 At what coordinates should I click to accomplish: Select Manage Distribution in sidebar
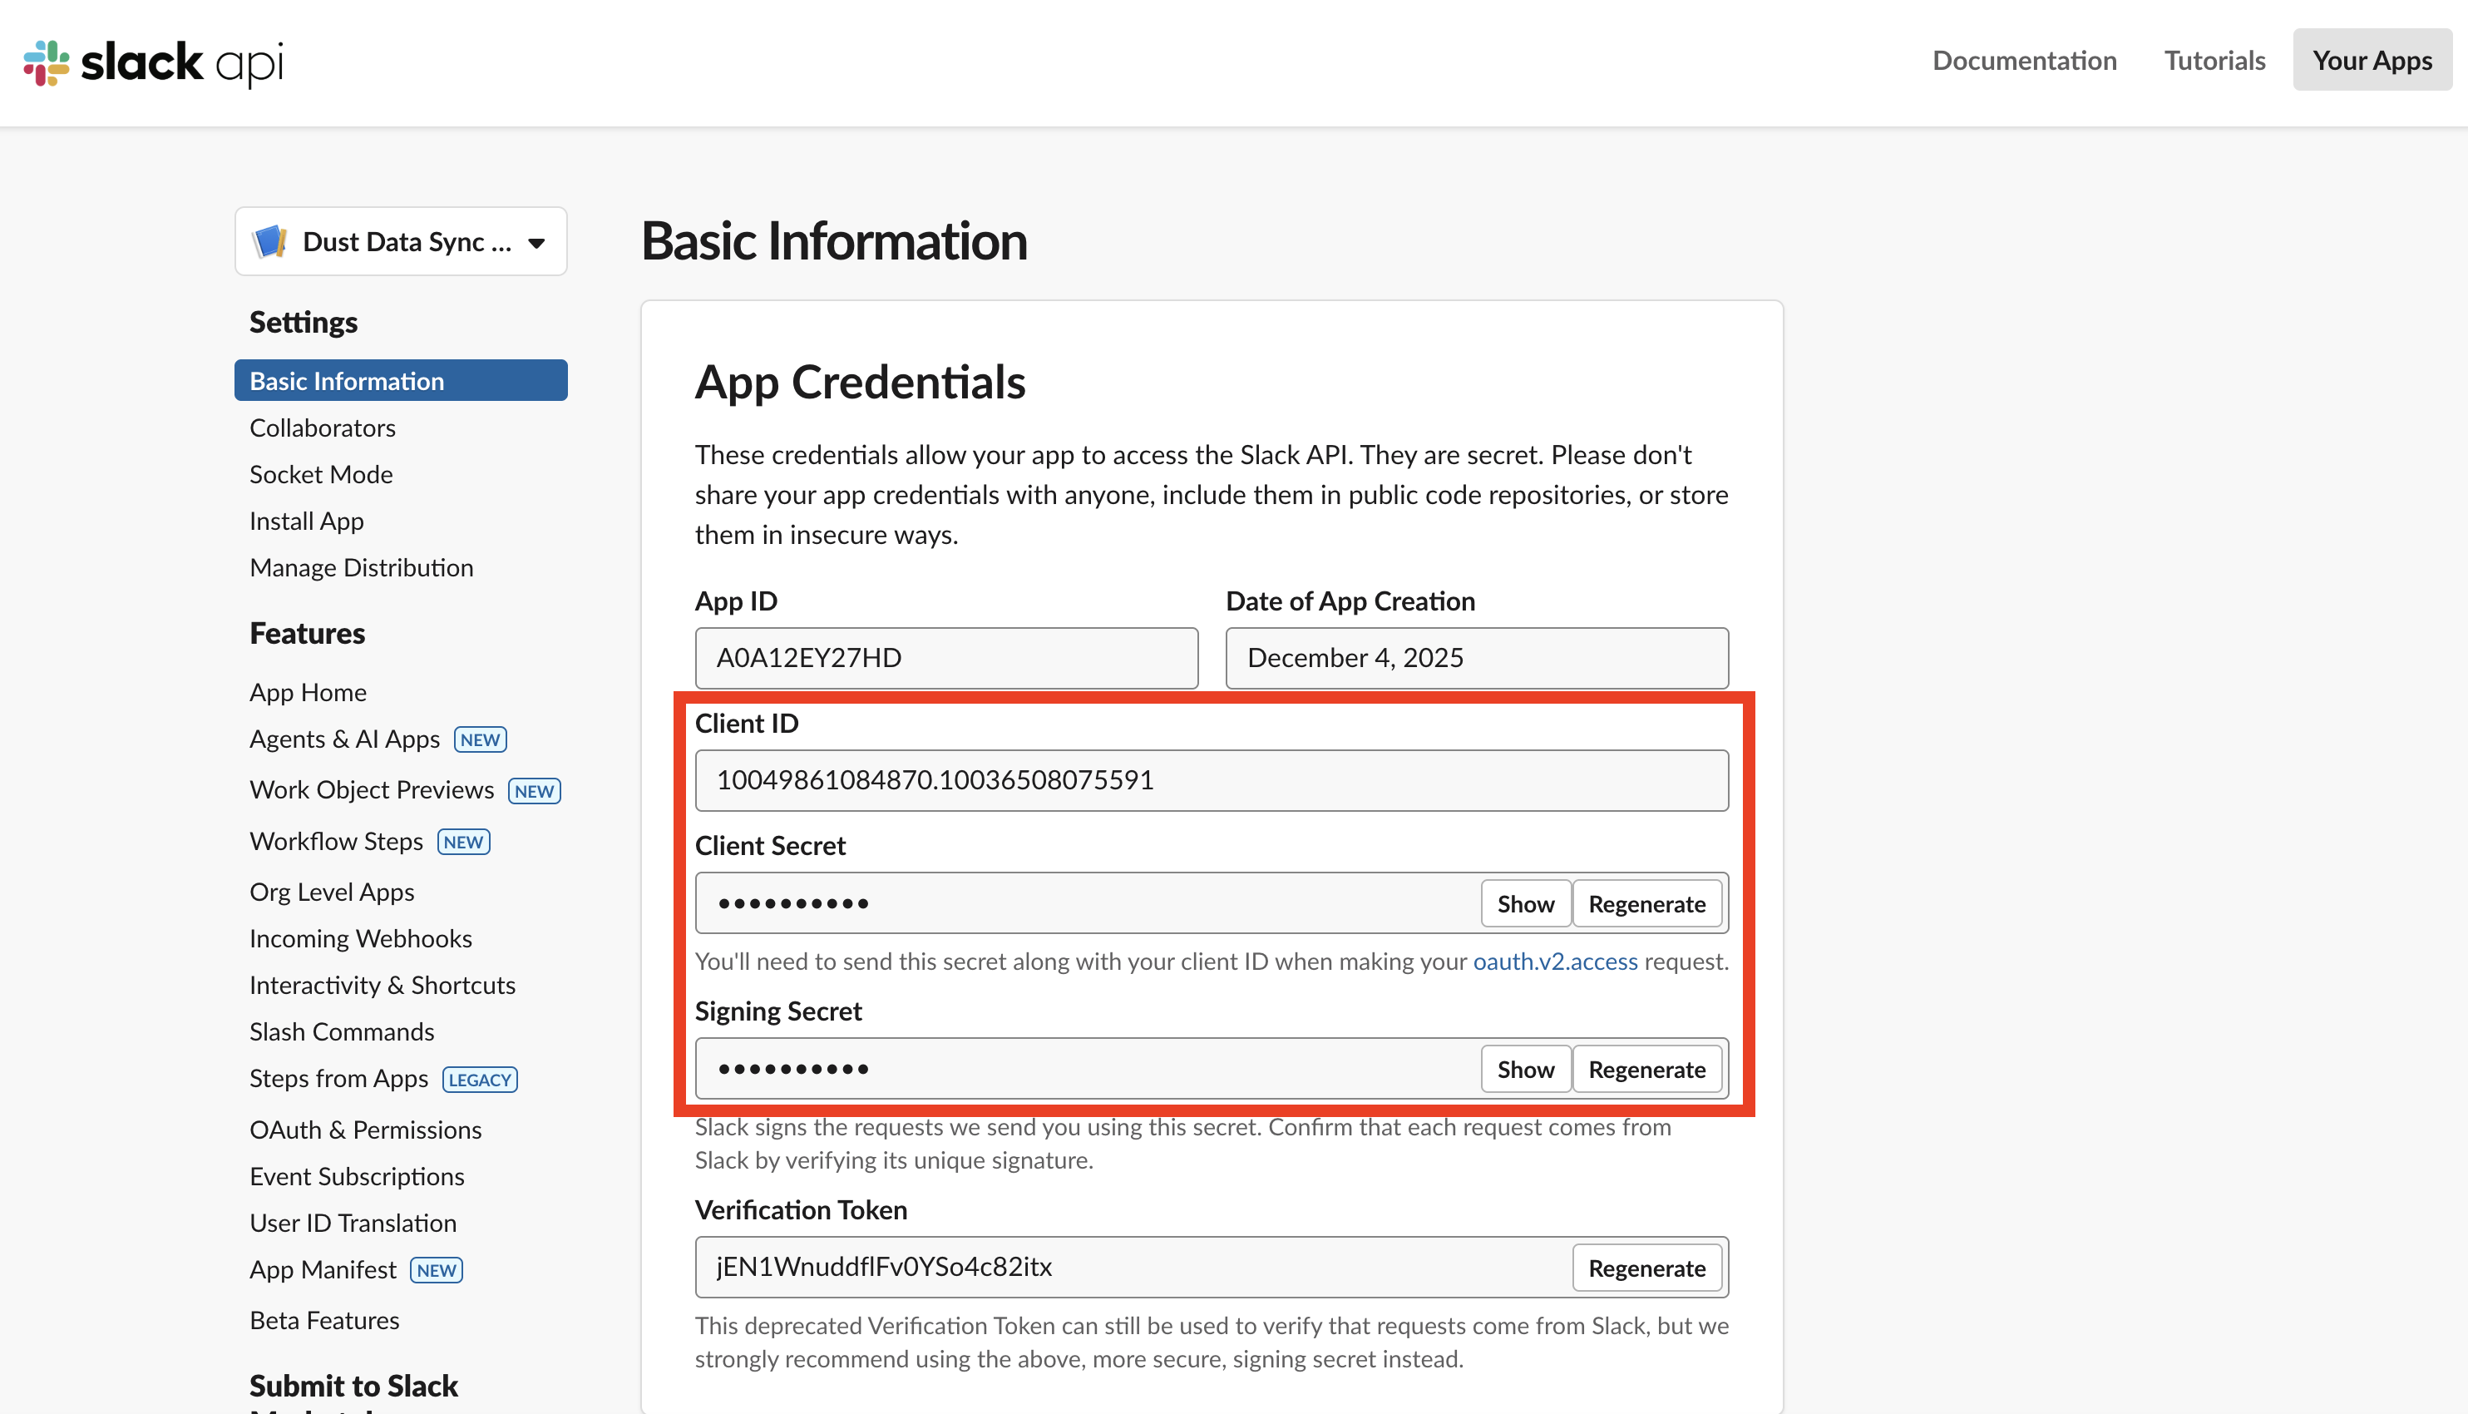[361, 567]
